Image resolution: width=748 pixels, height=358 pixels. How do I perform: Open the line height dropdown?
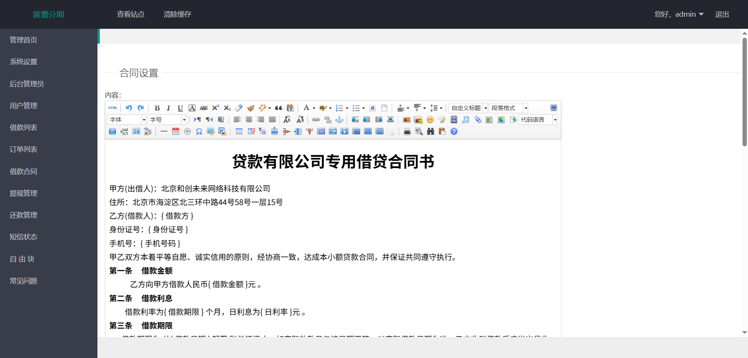coord(441,108)
